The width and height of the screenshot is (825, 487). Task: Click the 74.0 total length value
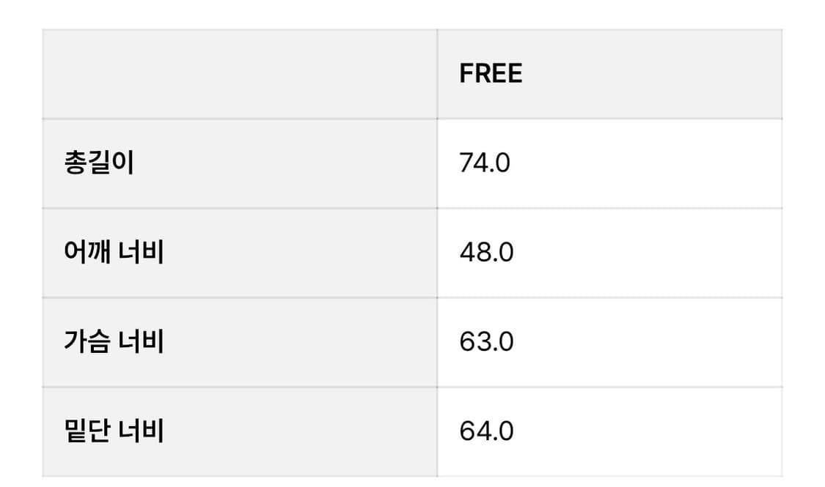[x=485, y=163]
